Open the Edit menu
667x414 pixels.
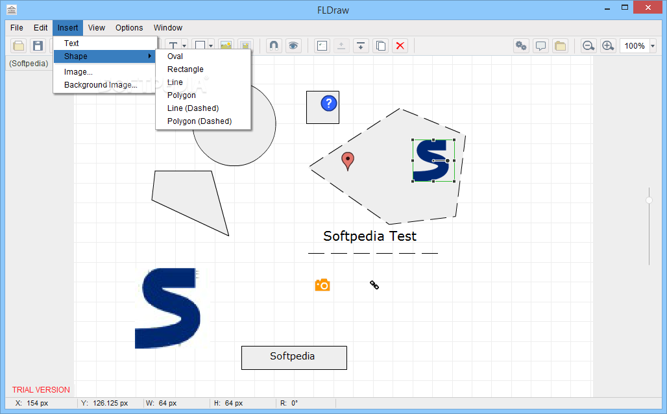click(x=40, y=28)
